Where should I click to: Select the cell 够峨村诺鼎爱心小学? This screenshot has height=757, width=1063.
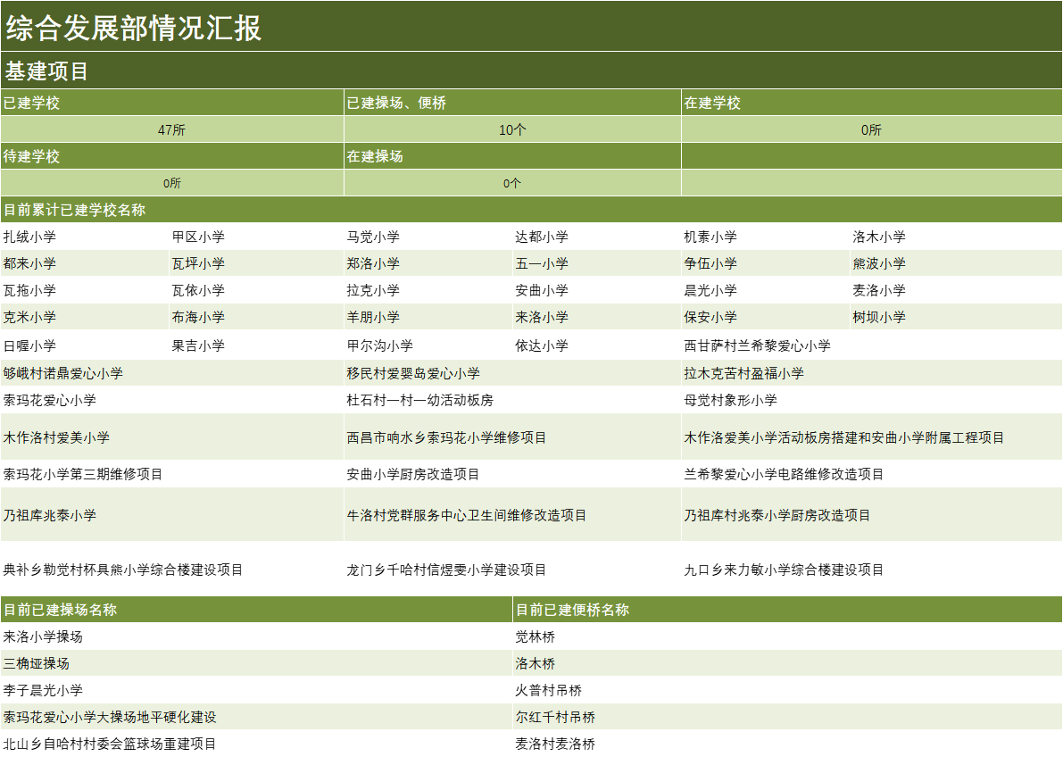coord(172,373)
